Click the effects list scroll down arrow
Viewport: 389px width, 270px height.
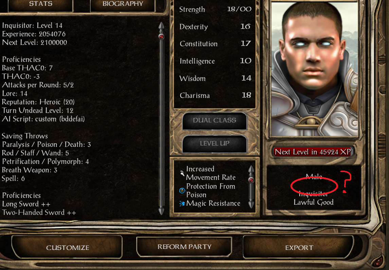click(251, 204)
